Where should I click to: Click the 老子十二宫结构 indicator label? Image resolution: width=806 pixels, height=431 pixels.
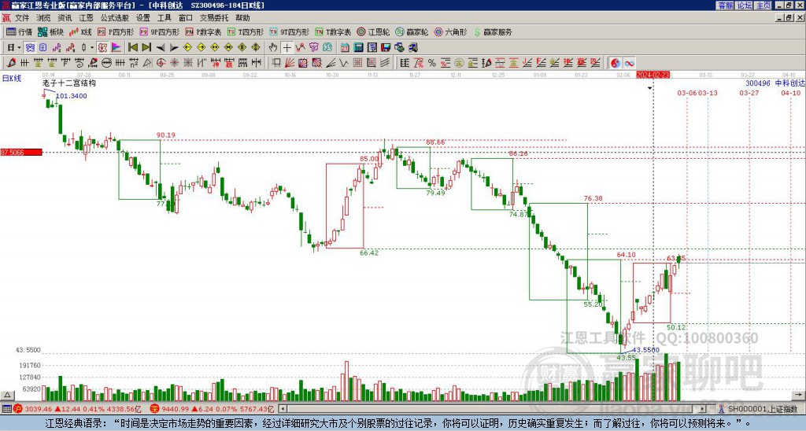click(x=69, y=83)
